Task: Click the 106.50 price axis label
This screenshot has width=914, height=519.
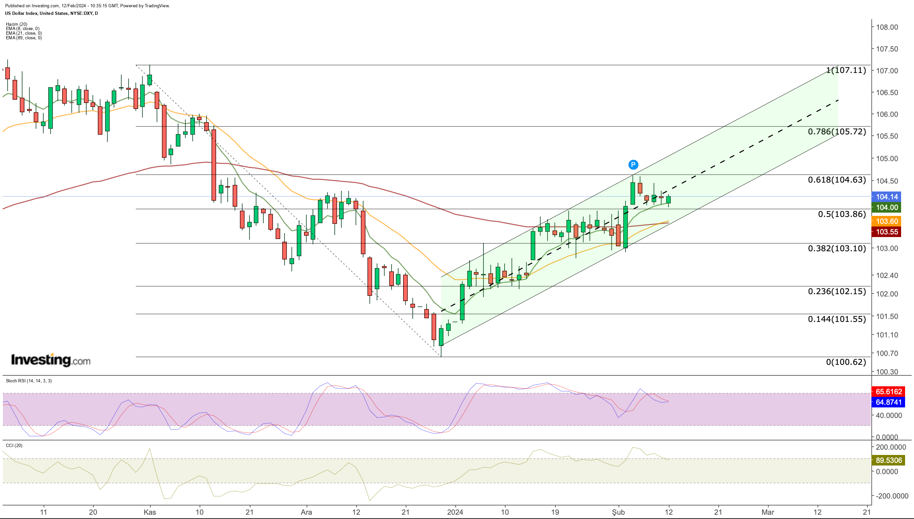Action: 887,92
